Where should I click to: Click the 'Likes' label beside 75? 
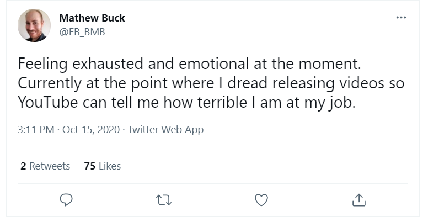click(x=110, y=166)
